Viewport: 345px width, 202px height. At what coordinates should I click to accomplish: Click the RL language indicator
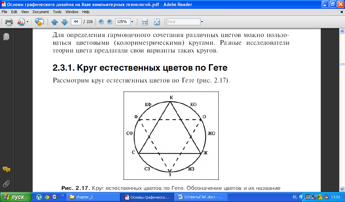coord(295,197)
